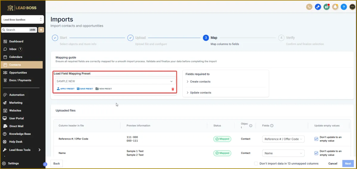
Task: Click the blue help question mark icon
Action: coord(344,7)
